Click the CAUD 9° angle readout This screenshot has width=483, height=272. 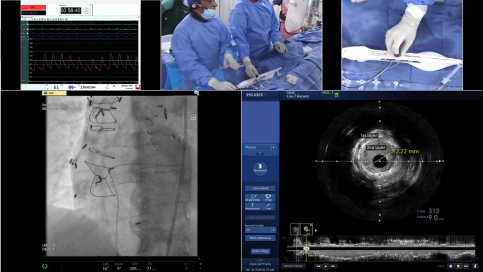[119, 266]
